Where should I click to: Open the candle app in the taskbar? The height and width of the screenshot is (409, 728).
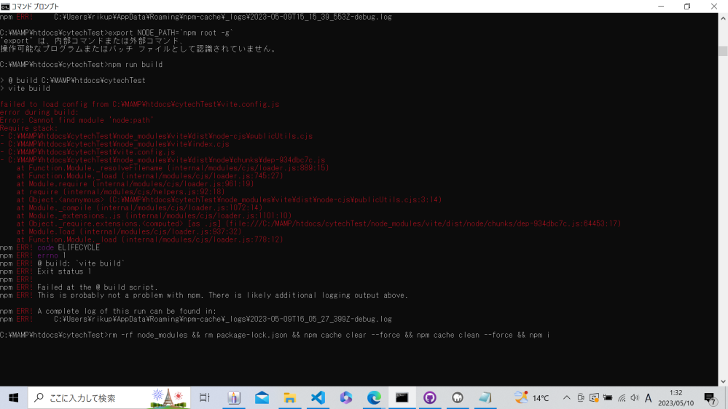pos(234,398)
